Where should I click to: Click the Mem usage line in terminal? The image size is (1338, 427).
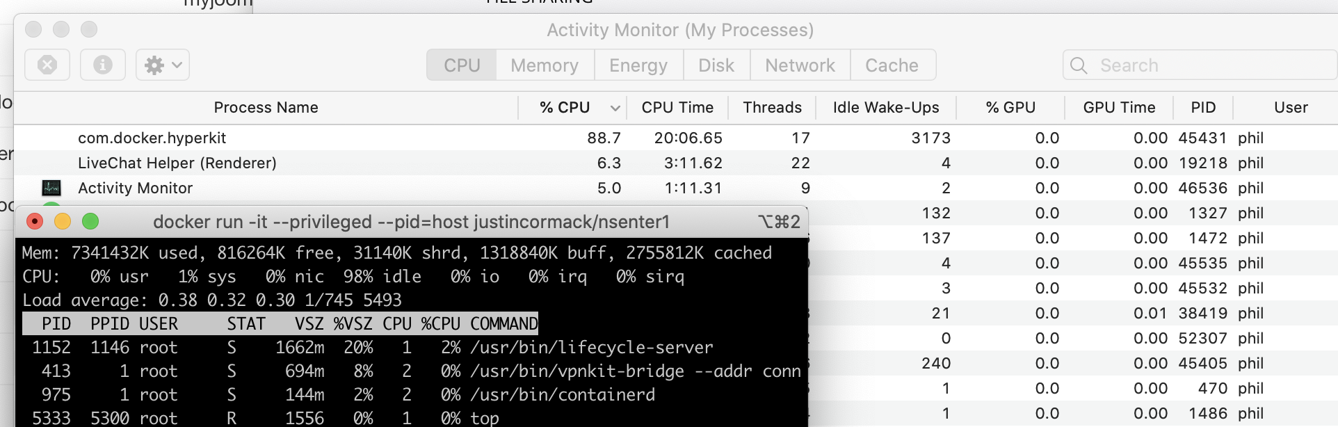click(x=397, y=252)
